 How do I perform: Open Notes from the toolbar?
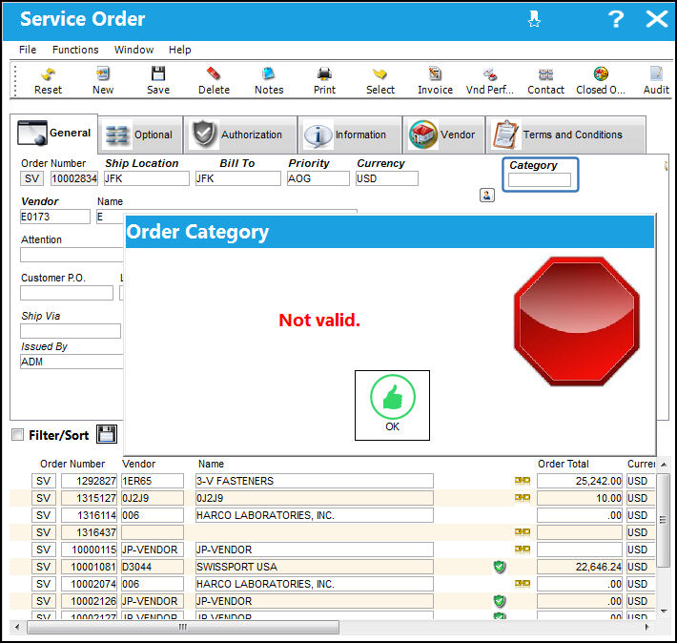coord(269,81)
